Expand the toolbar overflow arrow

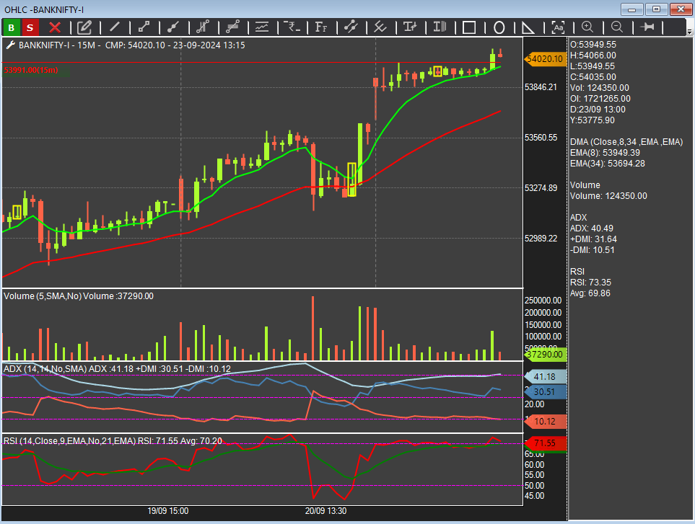click(x=689, y=32)
